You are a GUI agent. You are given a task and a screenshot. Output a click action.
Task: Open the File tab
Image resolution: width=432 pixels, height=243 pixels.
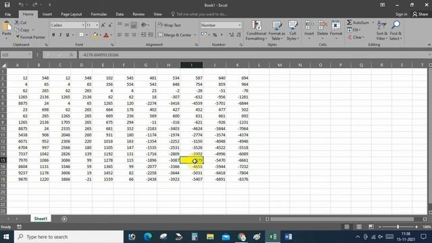coord(7,14)
